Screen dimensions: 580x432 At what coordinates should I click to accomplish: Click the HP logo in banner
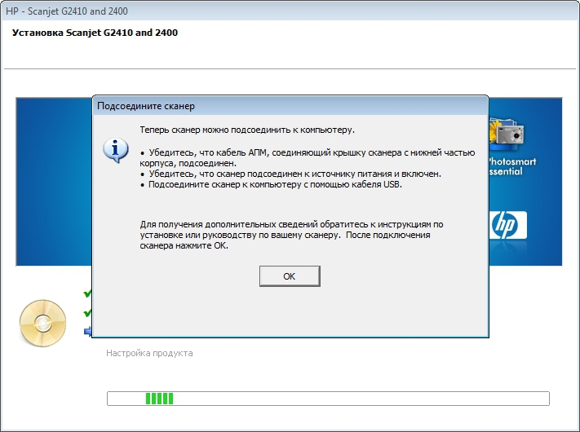pyautogui.click(x=508, y=226)
